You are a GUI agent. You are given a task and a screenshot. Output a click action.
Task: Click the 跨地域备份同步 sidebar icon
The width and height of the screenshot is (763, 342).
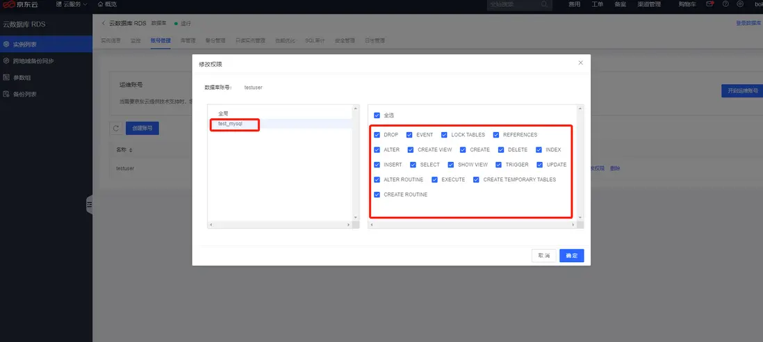[x=6, y=60]
